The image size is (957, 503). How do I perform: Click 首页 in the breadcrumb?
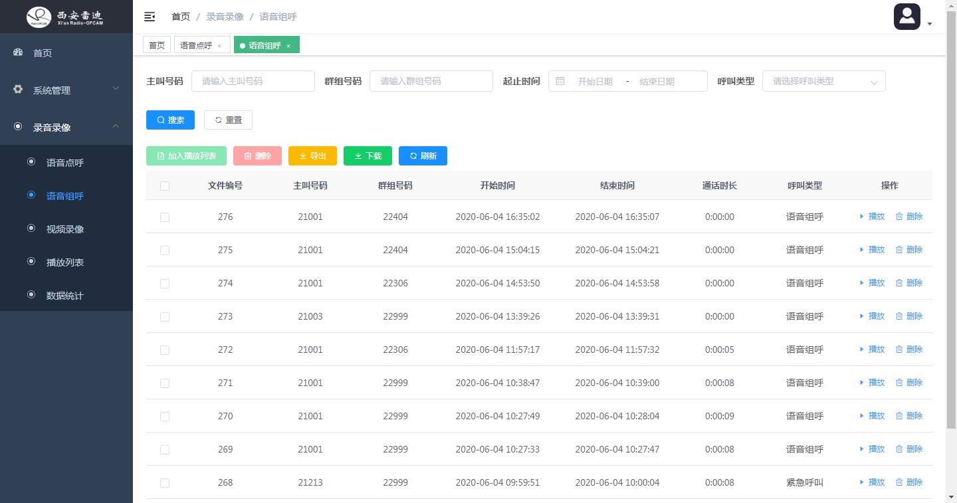[181, 17]
